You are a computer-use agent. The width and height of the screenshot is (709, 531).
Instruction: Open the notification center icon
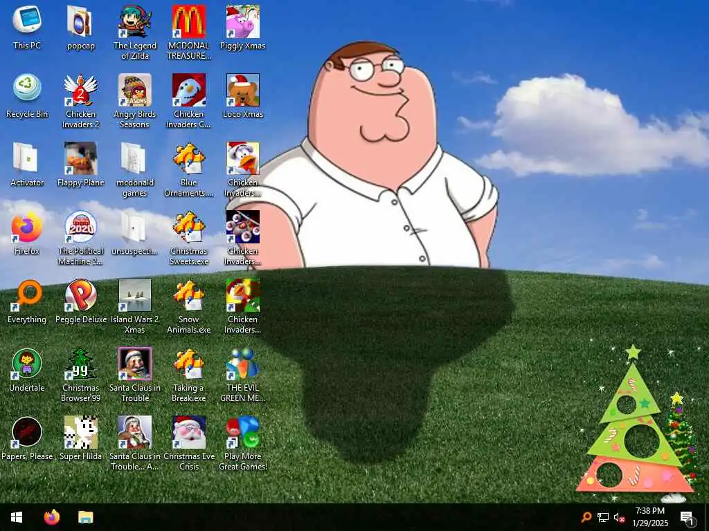688,517
